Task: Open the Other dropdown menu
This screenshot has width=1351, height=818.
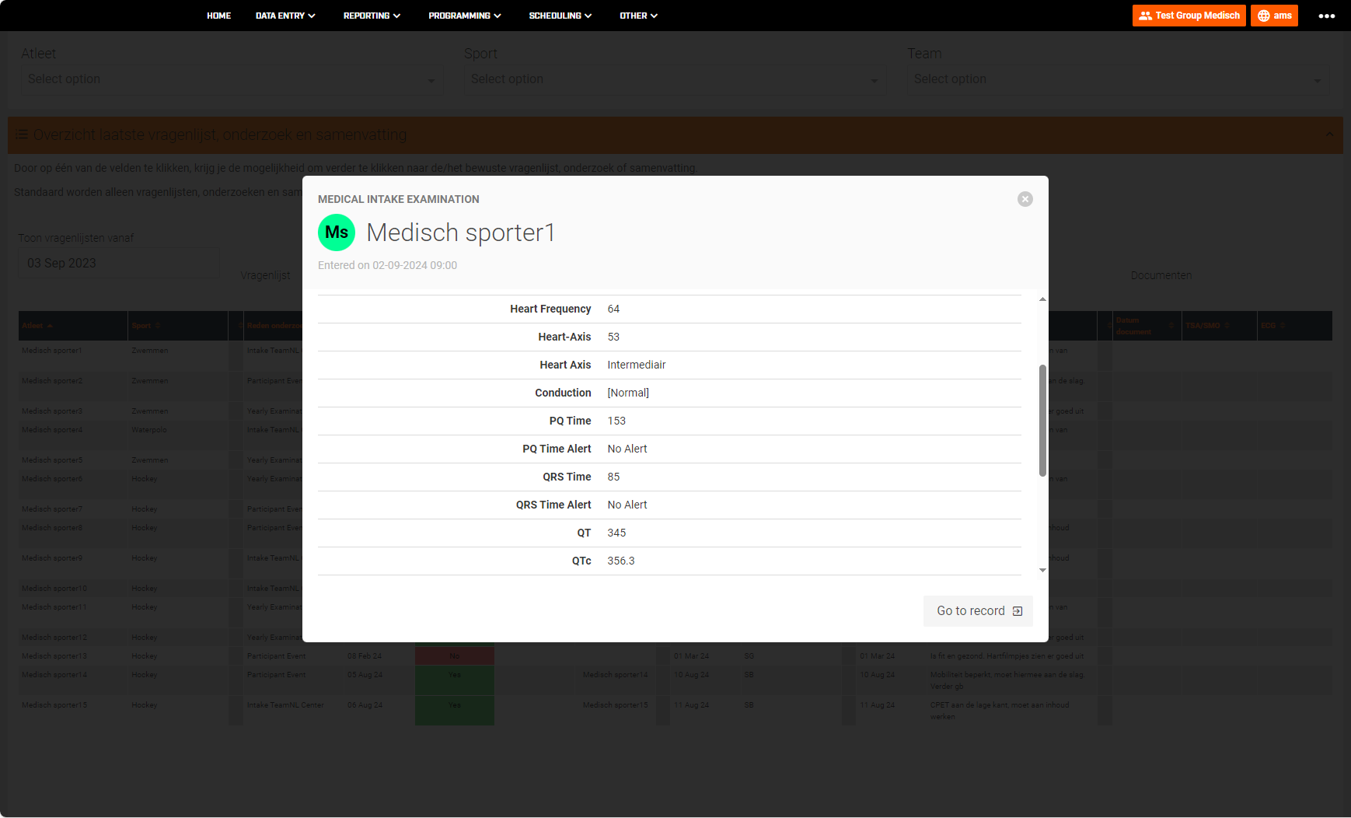Action: pos(638,16)
